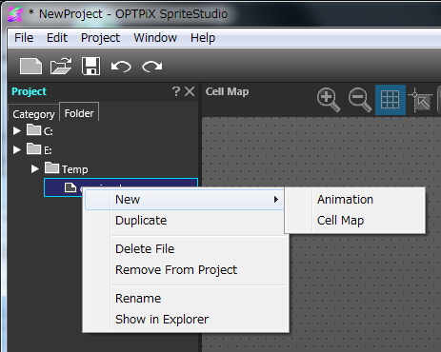This screenshot has width=441, height=352.
Task: Save the project with the floppy disk icon
Action: (x=91, y=66)
